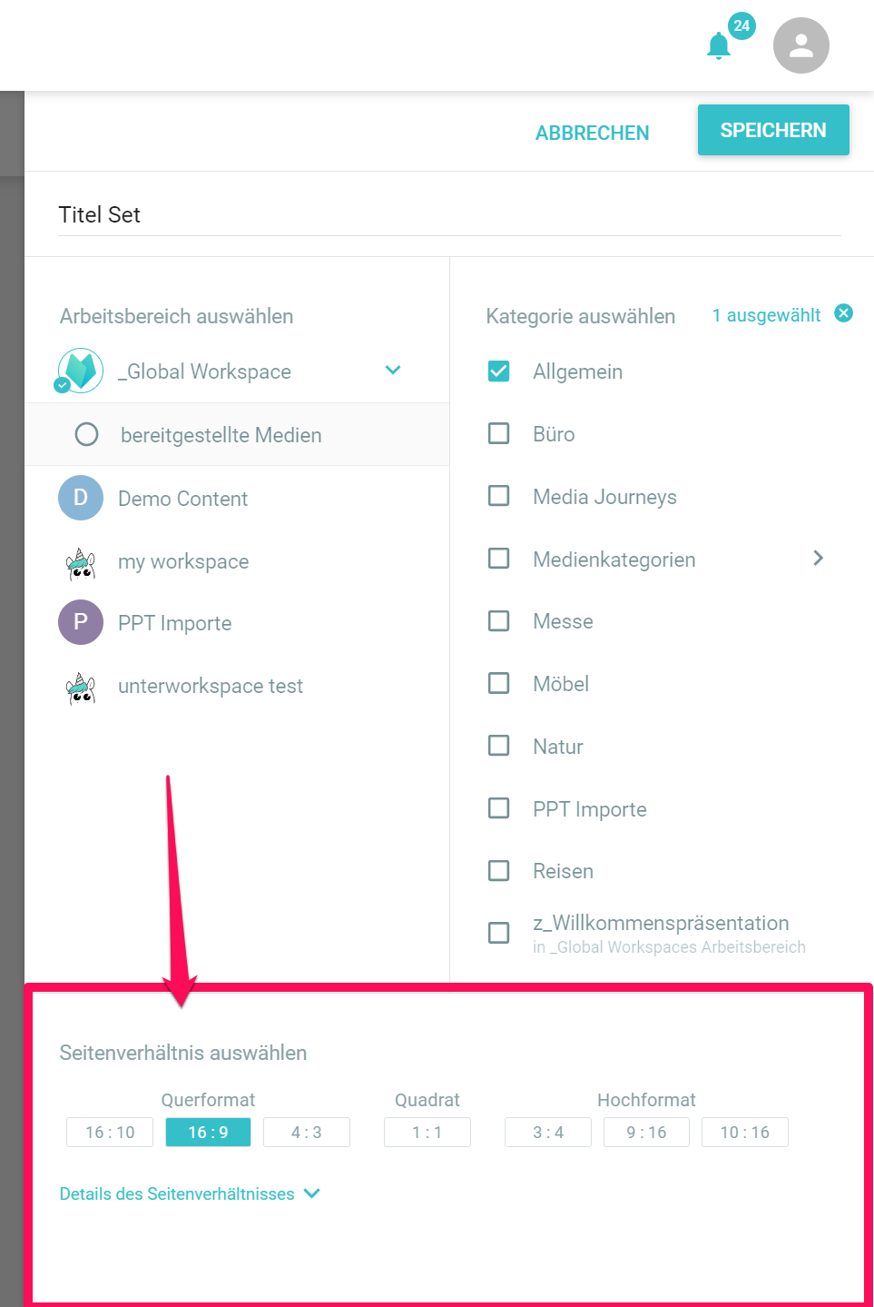The image size is (874, 1307).
Task: Click the SPEICHERN button
Action: click(x=773, y=130)
